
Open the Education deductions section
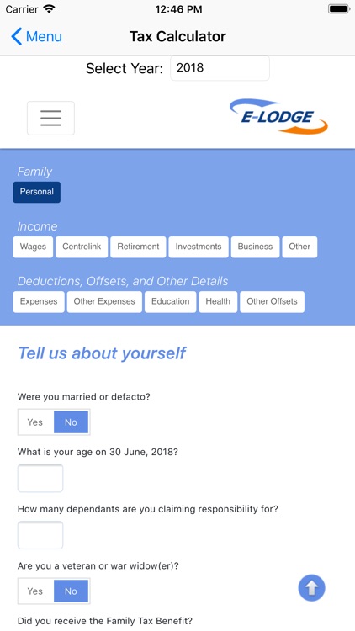(x=170, y=302)
